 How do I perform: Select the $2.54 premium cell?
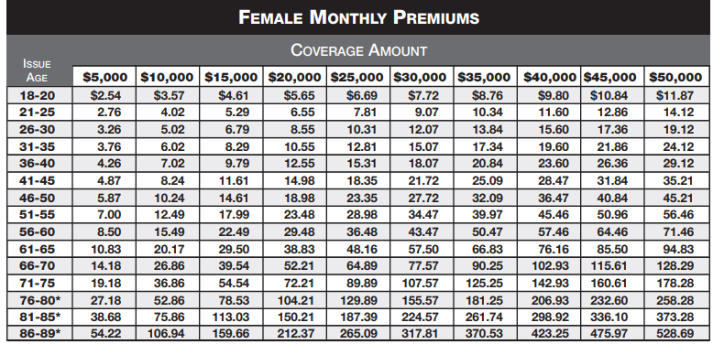[105, 96]
